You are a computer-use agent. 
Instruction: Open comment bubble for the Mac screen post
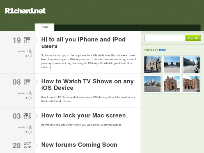pyautogui.click(x=30, y=132)
